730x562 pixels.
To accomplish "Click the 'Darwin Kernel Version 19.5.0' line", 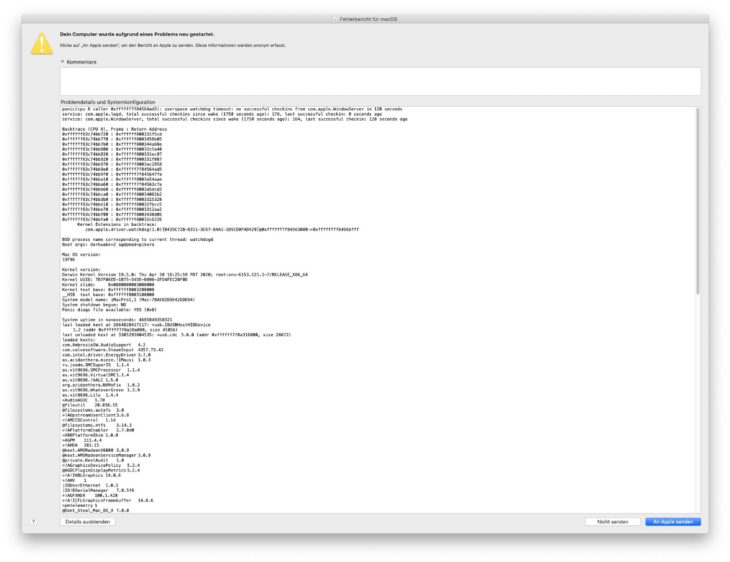I will coord(185,275).
